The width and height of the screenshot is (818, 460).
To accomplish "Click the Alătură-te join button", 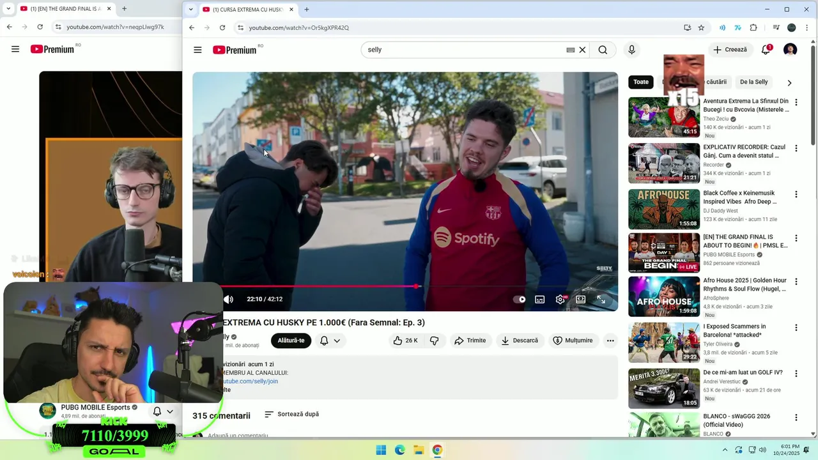I will [x=291, y=341].
